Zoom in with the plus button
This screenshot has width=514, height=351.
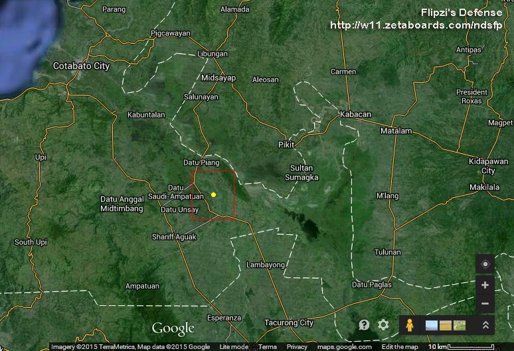coord(485,285)
